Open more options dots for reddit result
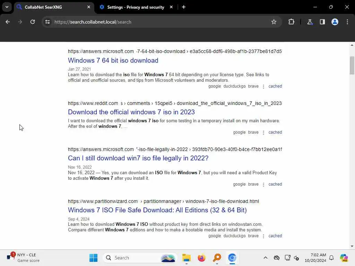355x266 pixels. (263, 133)
